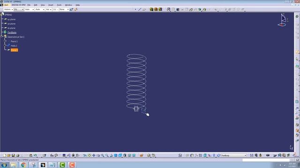Open the Start menu in menu bar
This screenshot has height=168, width=300.
[x=6, y=5]
